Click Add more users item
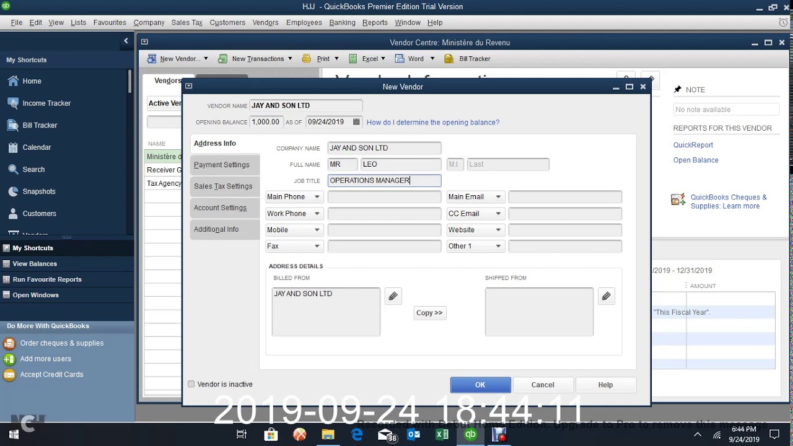This screenshot has height=446, width=793. [45, 359]
